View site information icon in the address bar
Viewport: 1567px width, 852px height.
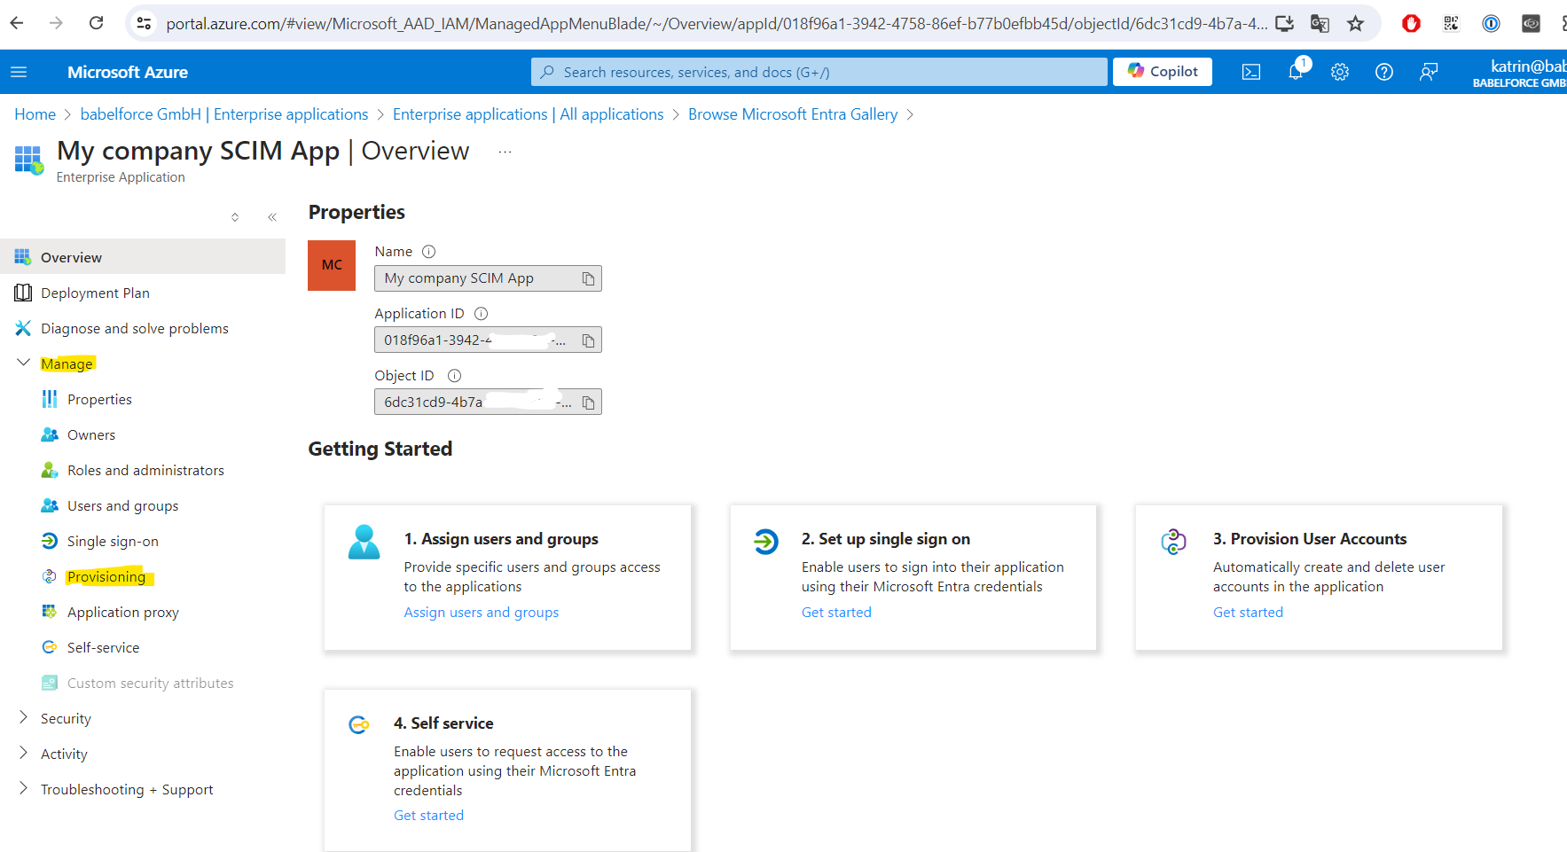pos(144,24)
